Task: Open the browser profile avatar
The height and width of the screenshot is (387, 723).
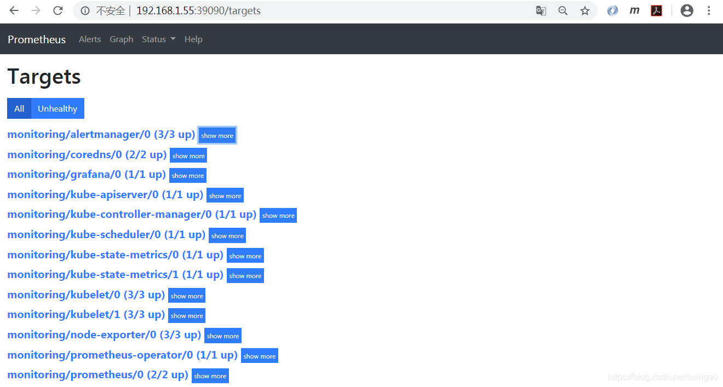Action: [x=687, y=10]
